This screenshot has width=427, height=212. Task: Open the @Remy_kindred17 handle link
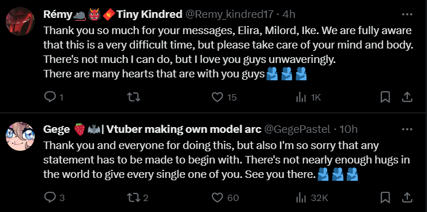coord(229,14)
